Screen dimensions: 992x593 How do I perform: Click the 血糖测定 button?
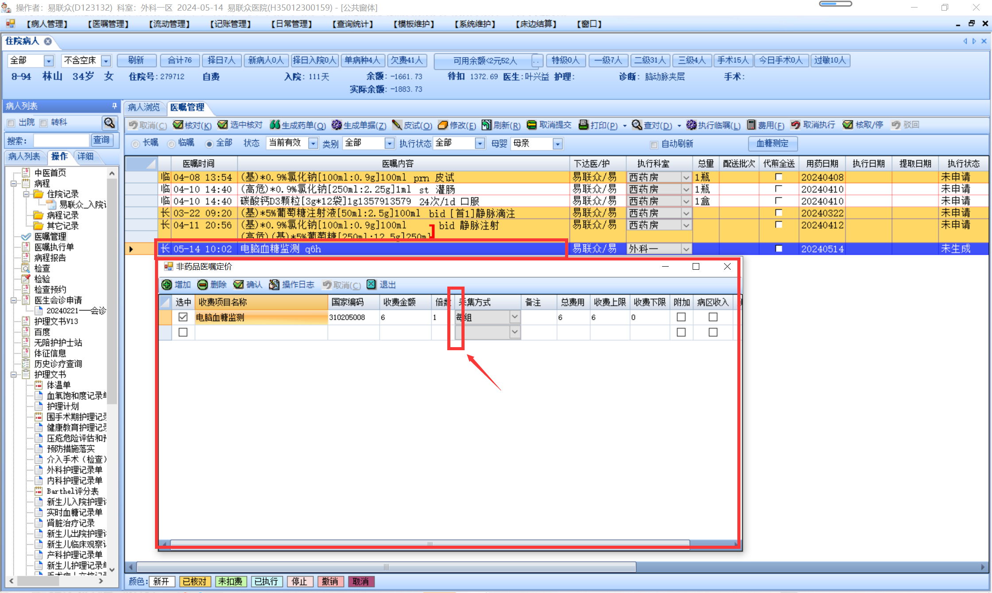(x=772, y=143)
